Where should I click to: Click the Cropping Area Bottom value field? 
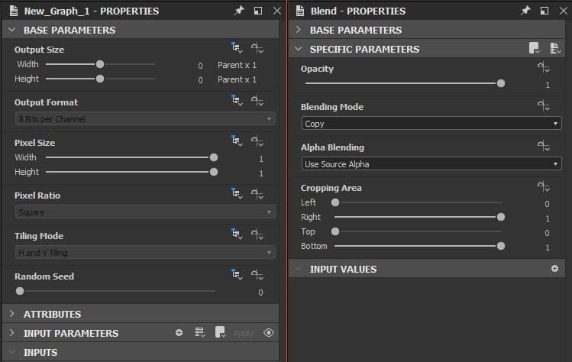click(x=548, y=247)
